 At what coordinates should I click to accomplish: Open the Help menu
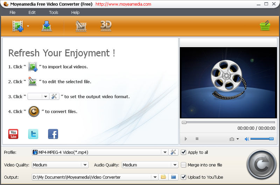pyautogui.click(x=75, y=13)
